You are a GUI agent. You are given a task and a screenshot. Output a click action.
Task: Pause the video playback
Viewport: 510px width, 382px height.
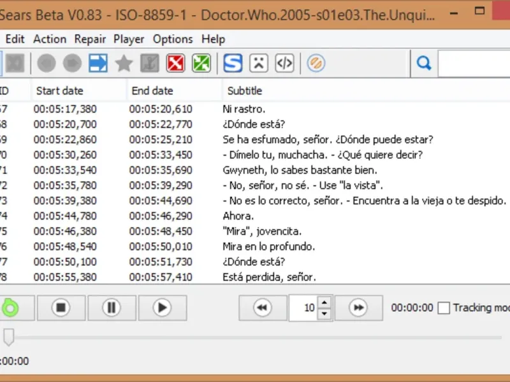tap(112, 308)
